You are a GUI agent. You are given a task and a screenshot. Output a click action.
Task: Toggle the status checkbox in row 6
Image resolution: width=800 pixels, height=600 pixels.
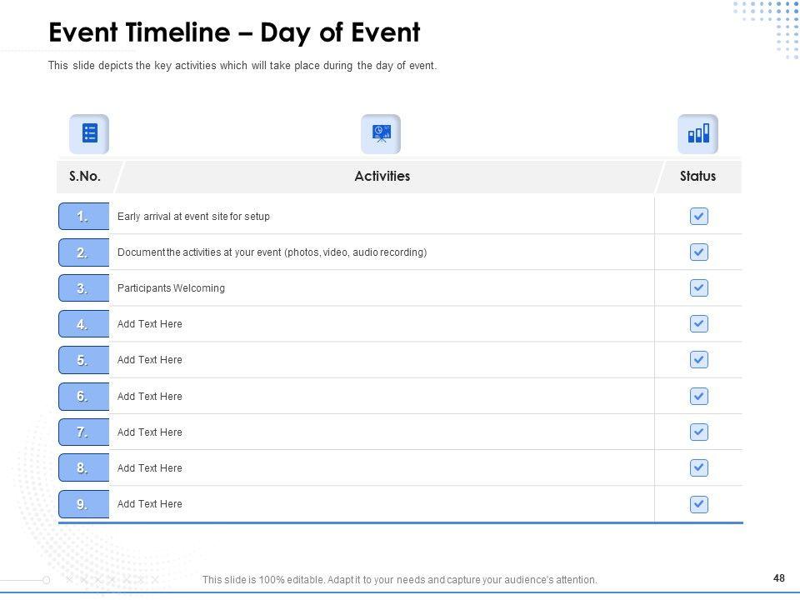(699, 397)
